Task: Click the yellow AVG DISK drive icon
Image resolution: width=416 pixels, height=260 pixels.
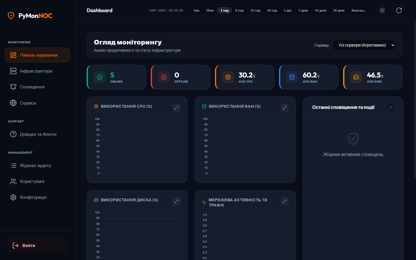Action: [356, 77]
